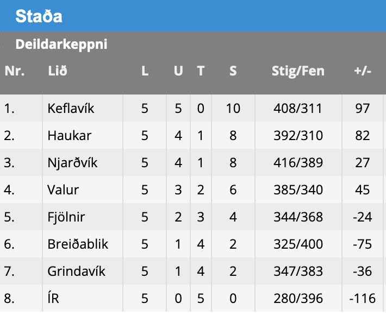Viewport: 386px width, 316px height.
Task: Open the Fjölnir team link
Action: click(66, 217)
